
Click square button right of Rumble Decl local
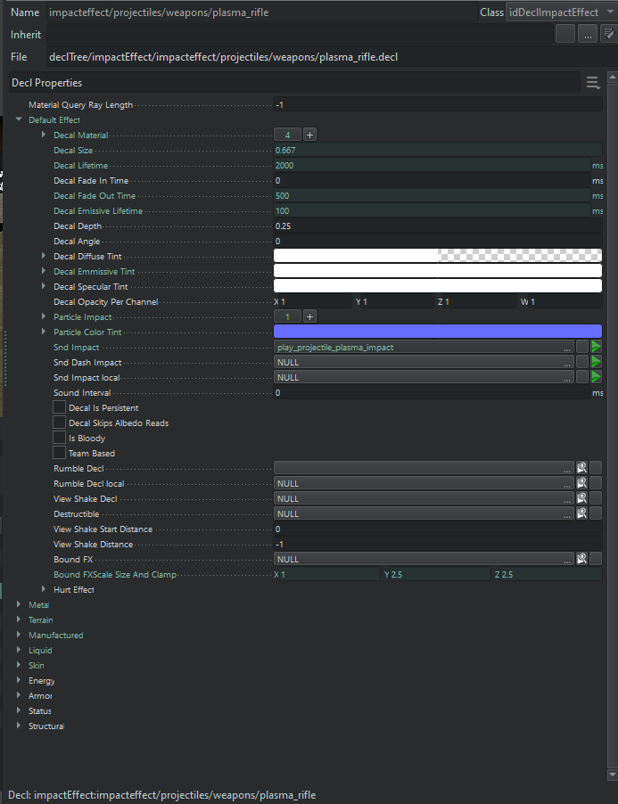pos(596,483)
